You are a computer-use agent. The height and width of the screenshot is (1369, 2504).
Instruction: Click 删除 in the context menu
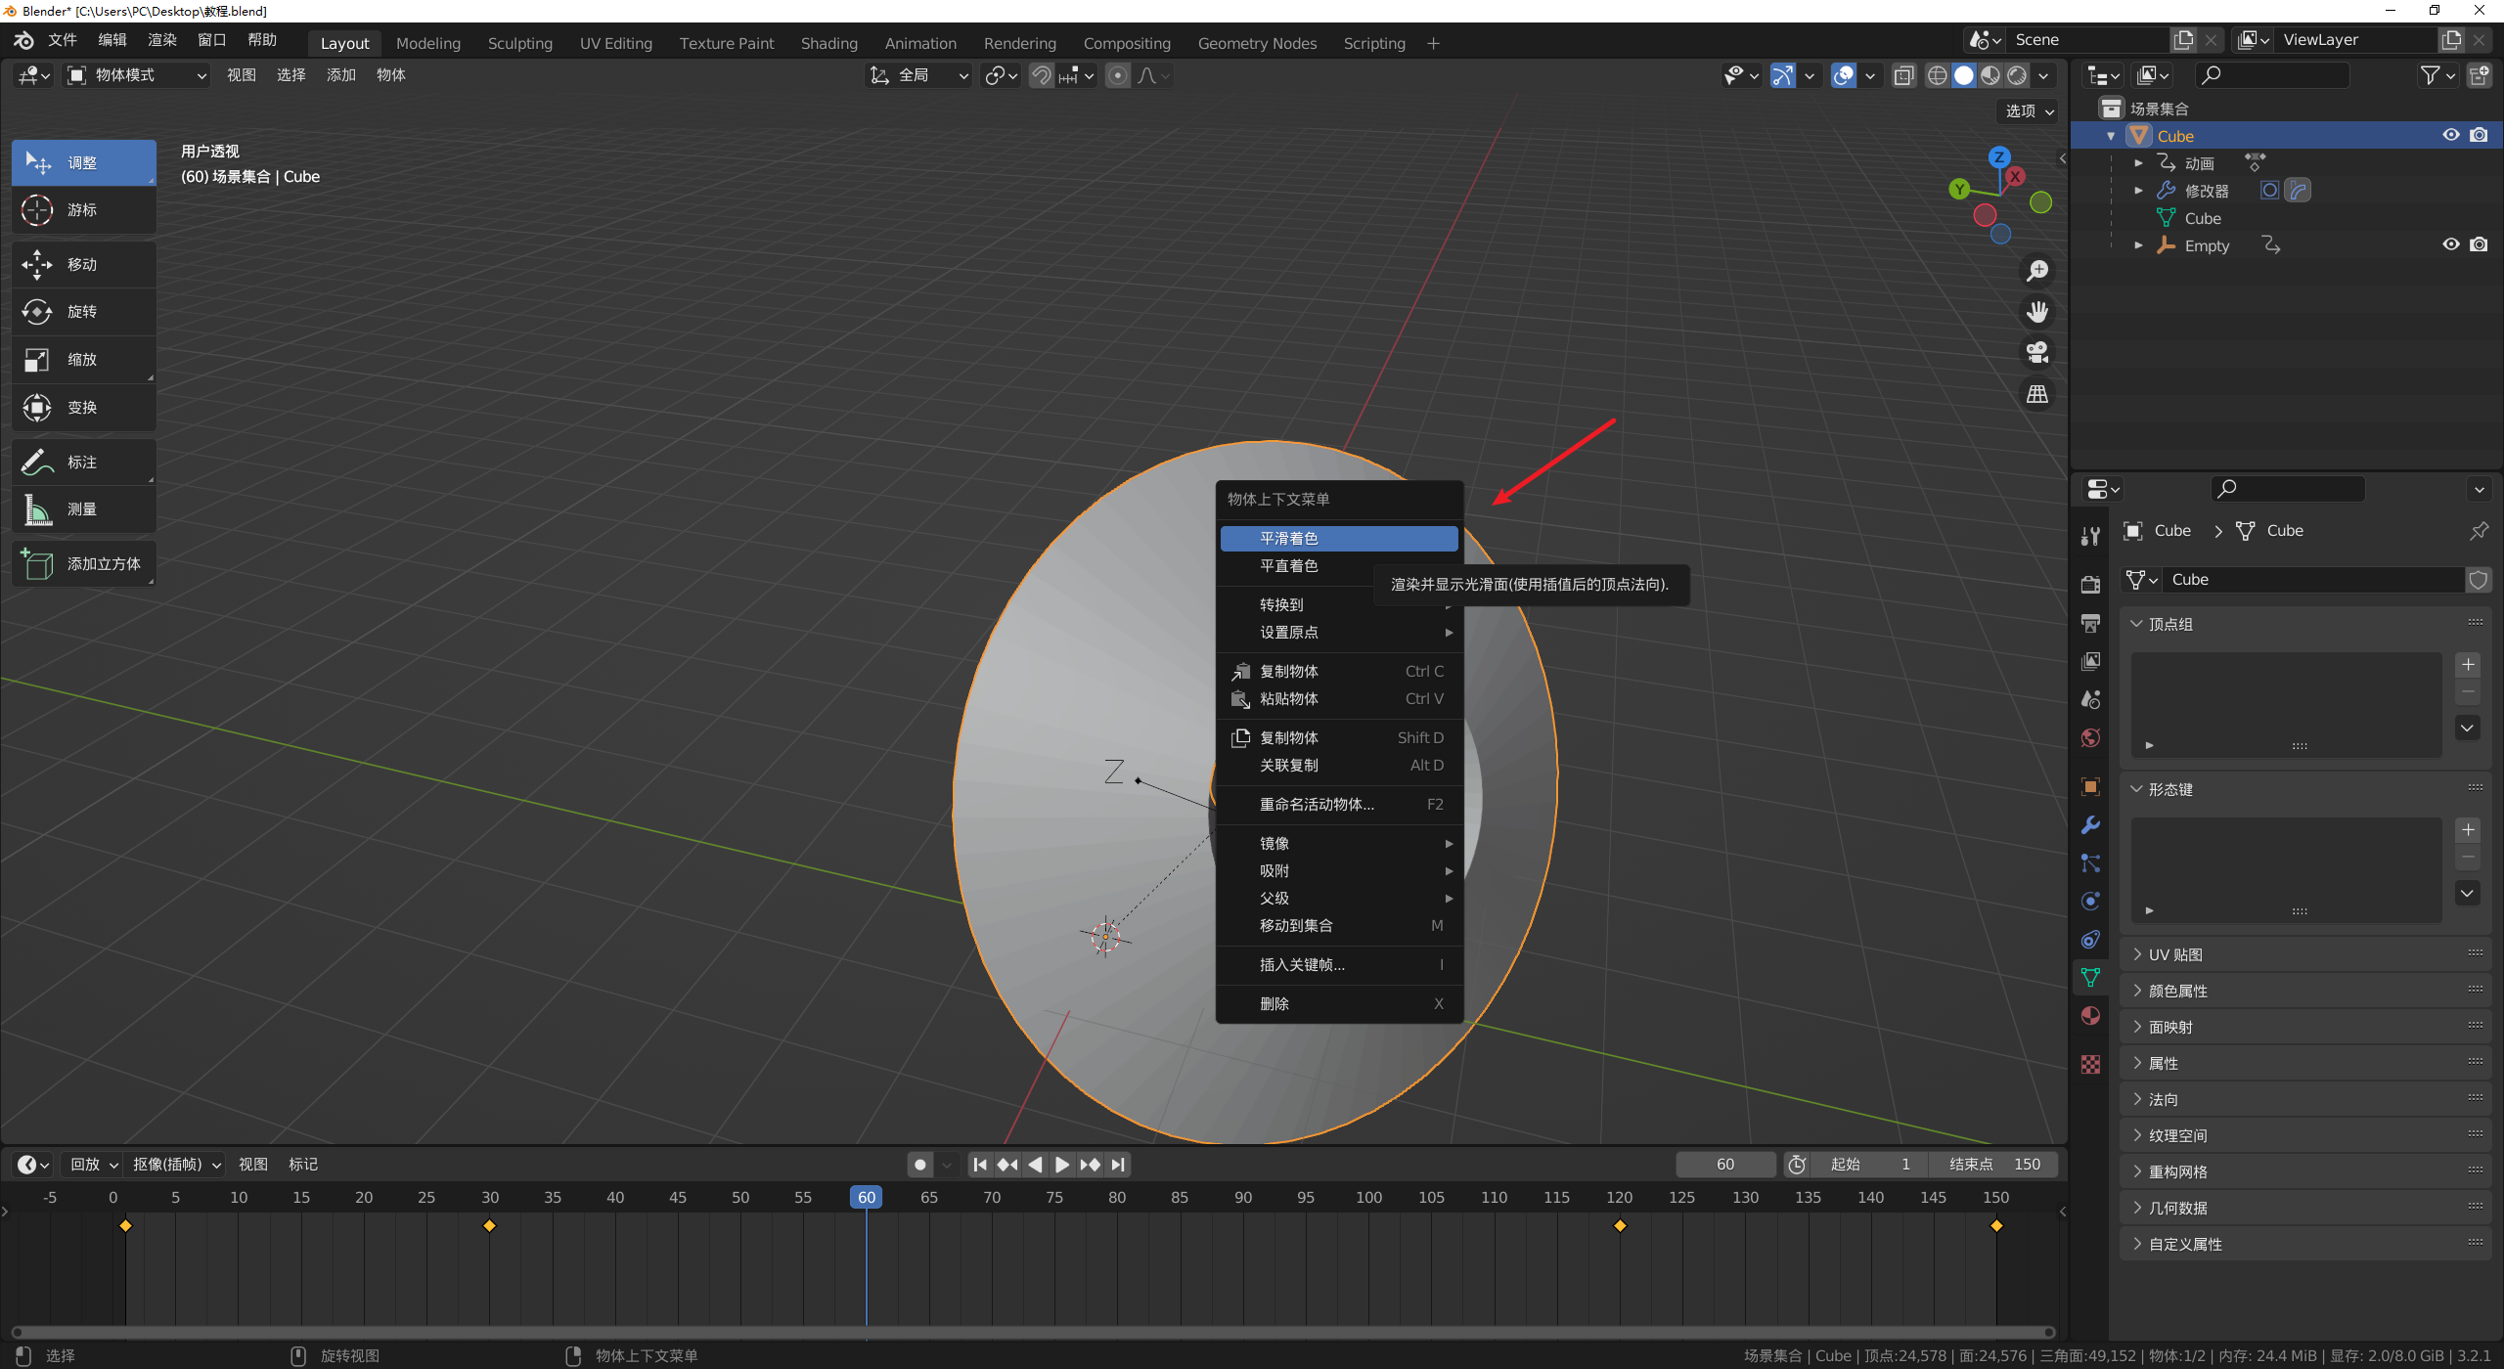pyautogui.click(x=1274, y=1003)
